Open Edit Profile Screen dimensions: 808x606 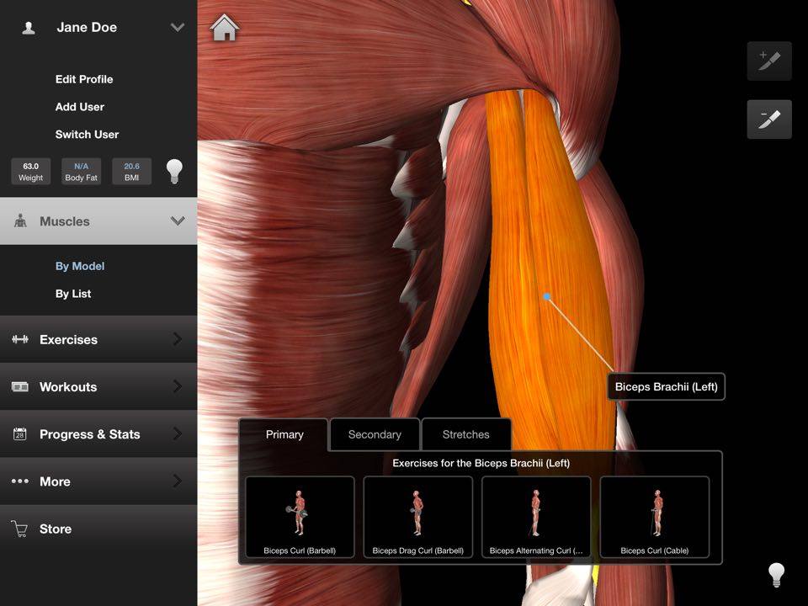click(84, 79)
